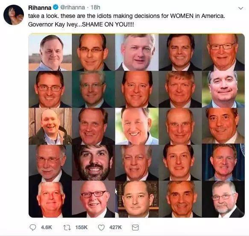Open Rihanna's circular profile avatar
Screen dimensions: 249x236
pyautogui.click(x=14, y=15)
